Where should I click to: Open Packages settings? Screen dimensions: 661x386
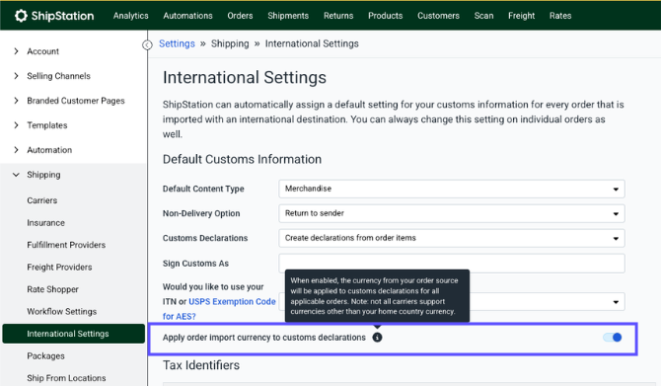pyautogui.click(x=45, y=356)
